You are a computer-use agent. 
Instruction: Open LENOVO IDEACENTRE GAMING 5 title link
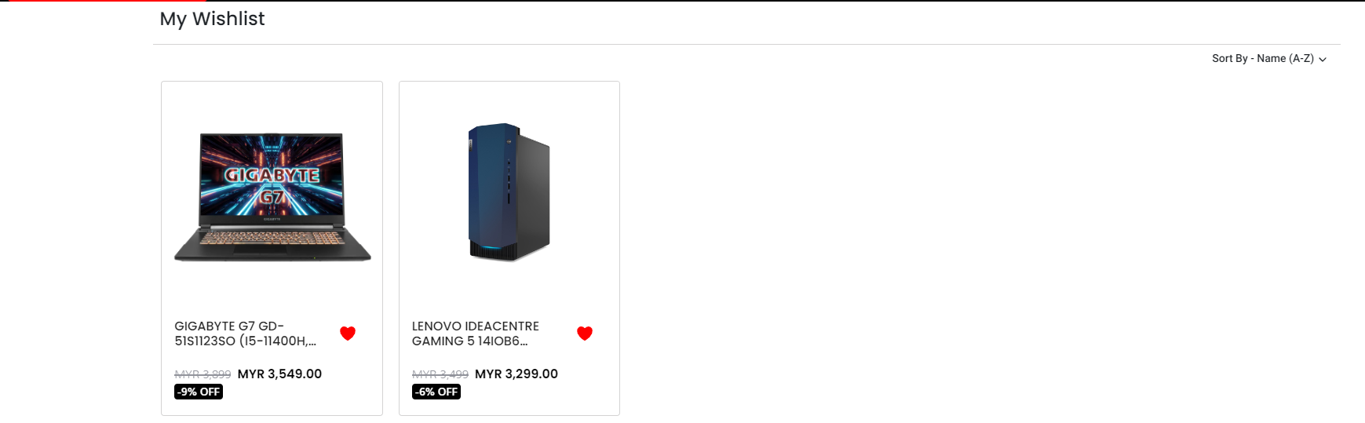pyautogui.click(x=476, y=334)
